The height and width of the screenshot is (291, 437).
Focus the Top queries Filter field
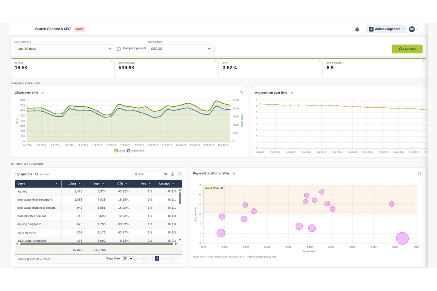point(147,174)
